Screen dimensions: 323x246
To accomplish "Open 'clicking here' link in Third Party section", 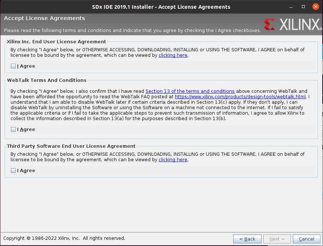I will (173, 160).
